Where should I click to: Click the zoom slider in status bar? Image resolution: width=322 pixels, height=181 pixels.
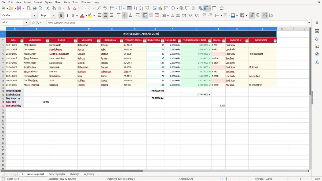point(301,179)
